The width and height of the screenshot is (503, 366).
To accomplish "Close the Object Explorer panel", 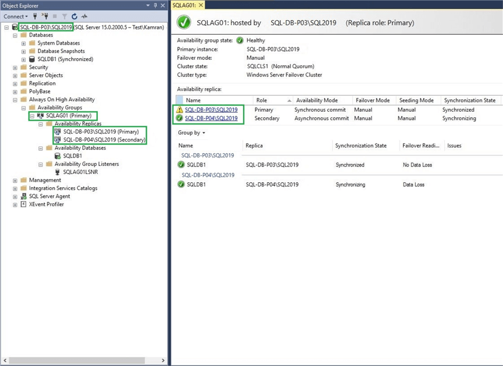I will pyautogui.click(x=163, y=6).
